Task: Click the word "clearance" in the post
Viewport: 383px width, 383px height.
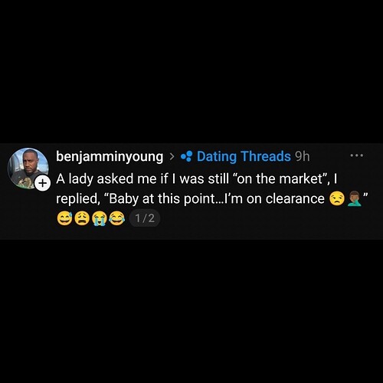Action: tap(295, 198)
